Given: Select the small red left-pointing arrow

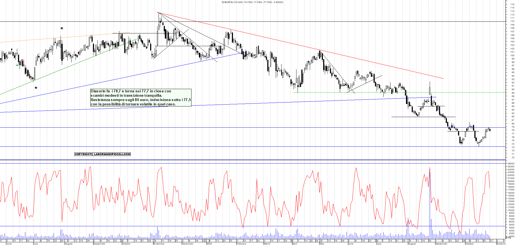Looking at the screenshot, I should tap(22, 60).
